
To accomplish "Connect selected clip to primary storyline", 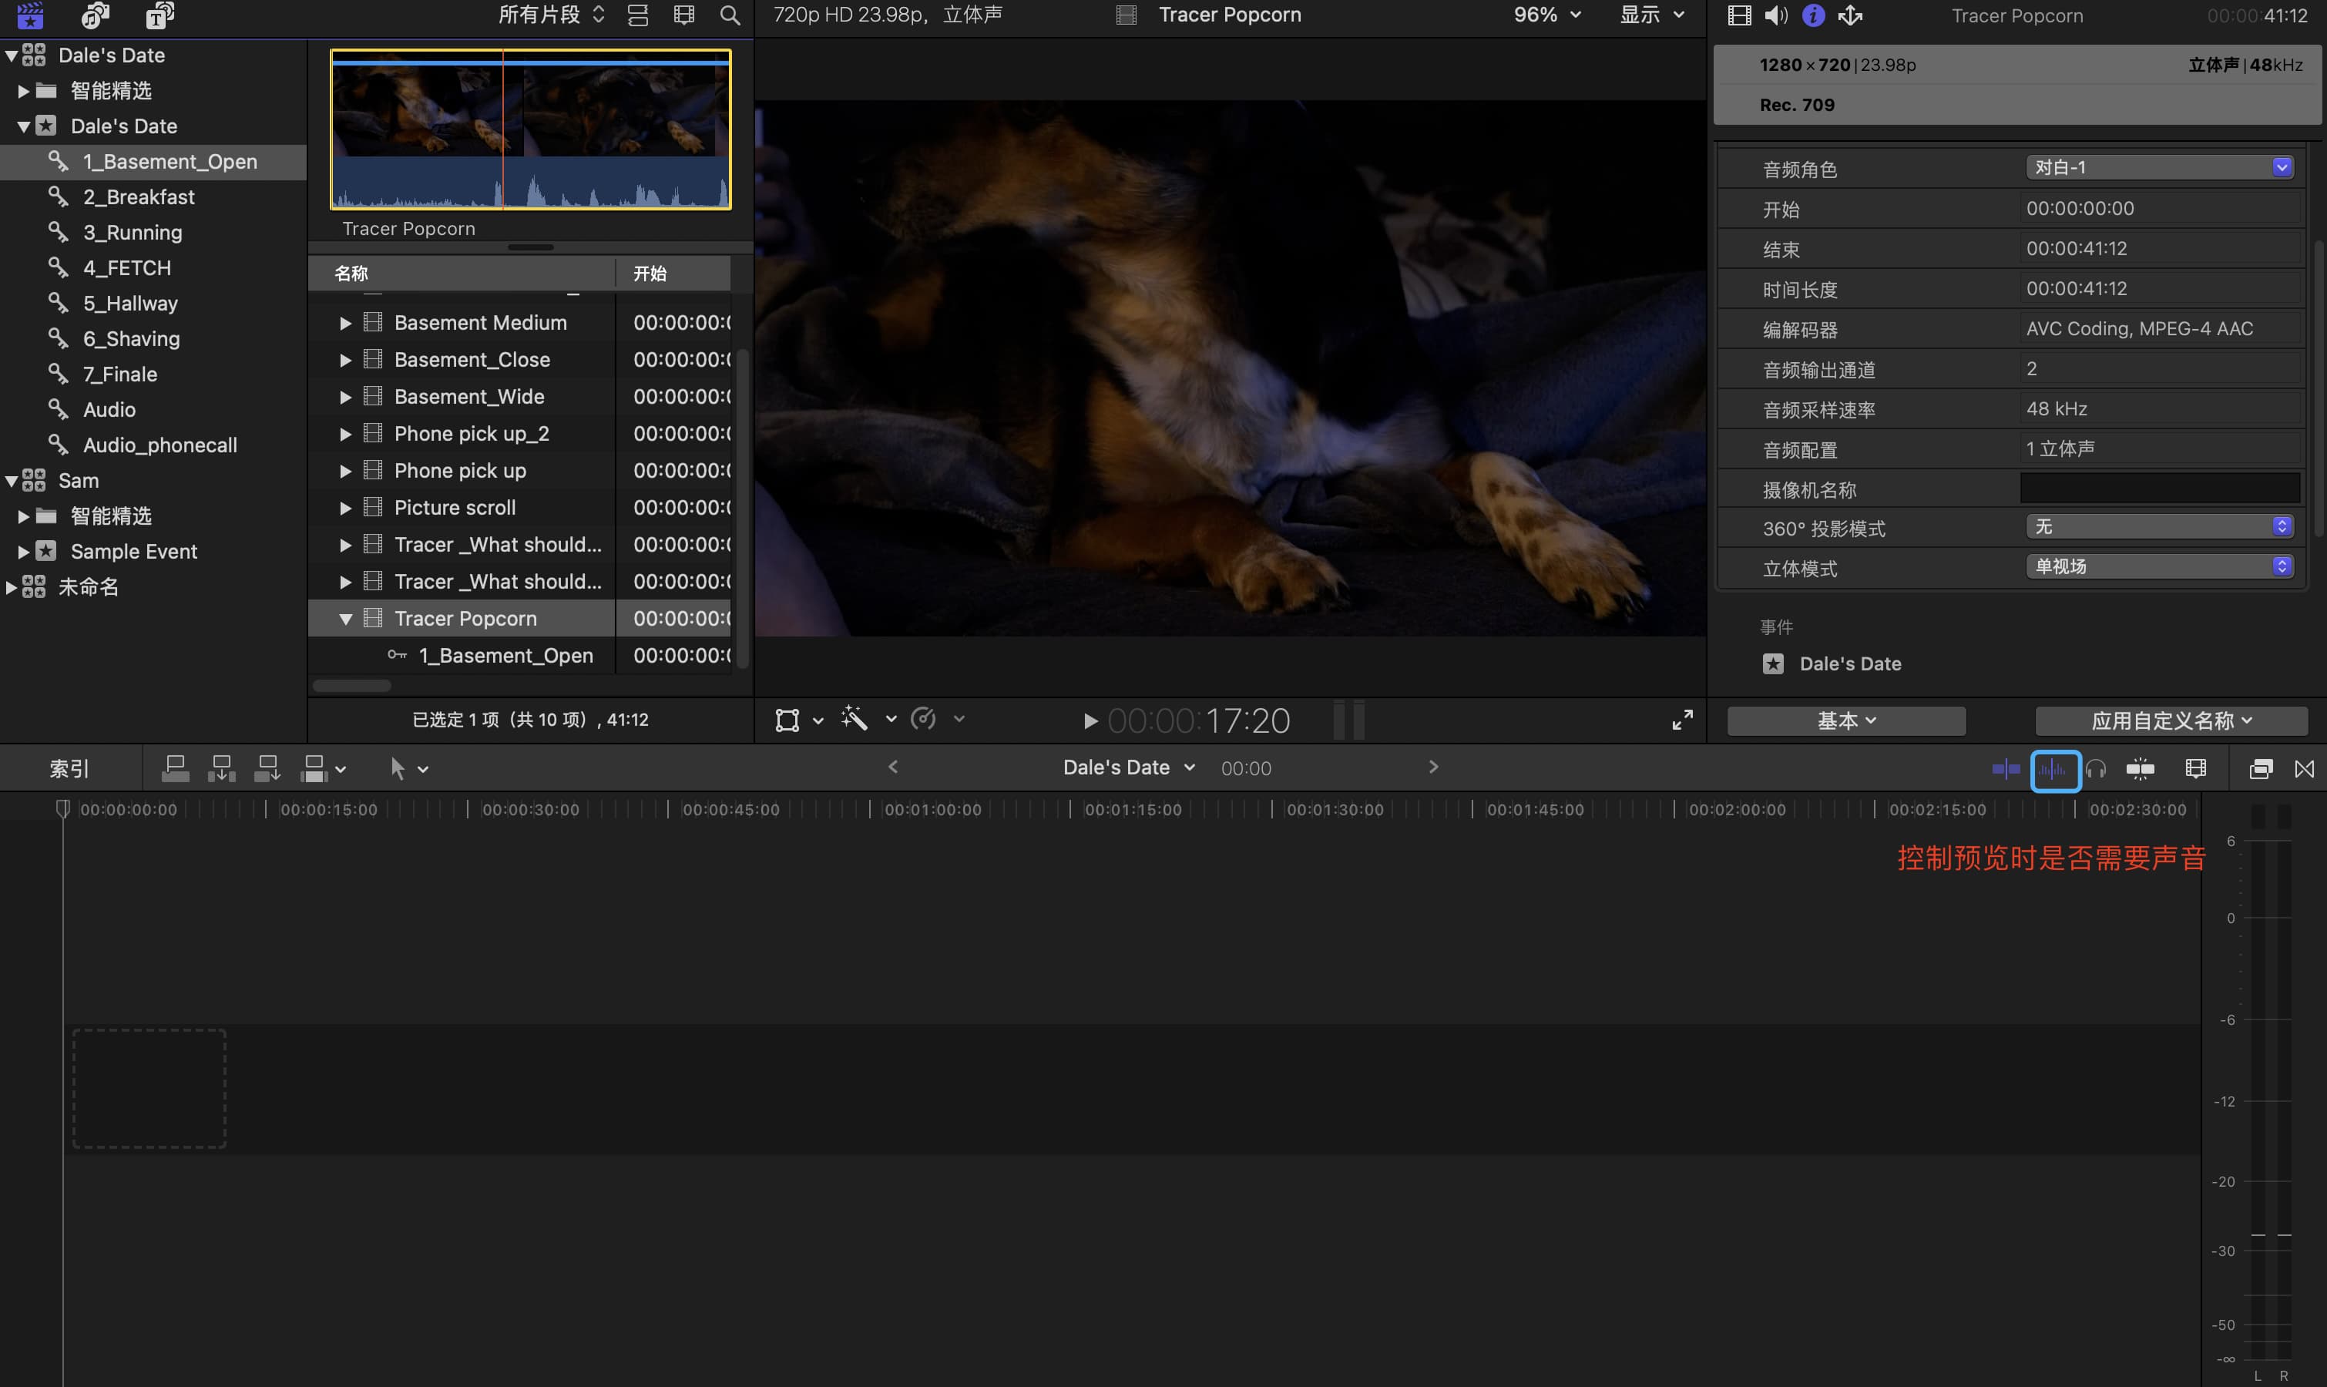I will click(x=175, y=768).
